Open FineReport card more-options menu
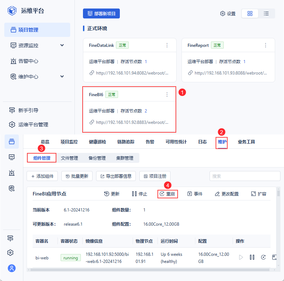The height and width of the screenshot is (281, 284). (266, 45)
